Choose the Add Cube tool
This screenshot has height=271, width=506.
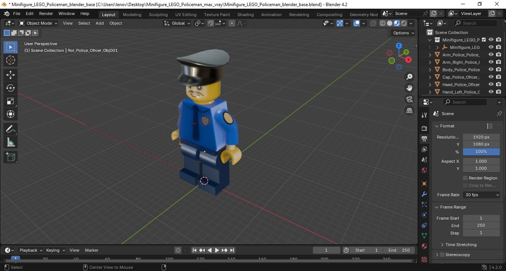pyautogui.click(x=11, y=157)
